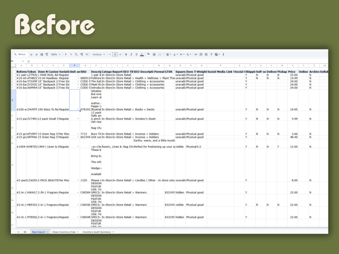This screenshot has width=339, height=254.
Task: Decrease font size with minus button
Action: [x=110, y=55]
